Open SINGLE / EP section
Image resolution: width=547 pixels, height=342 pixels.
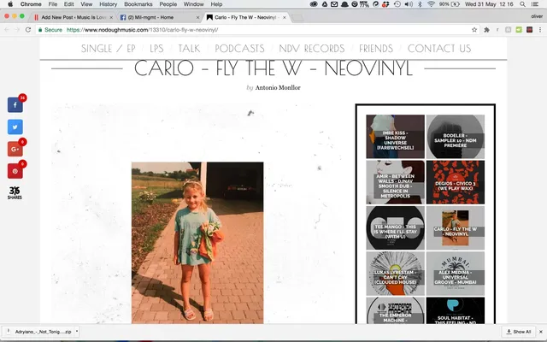coord(109,49)
